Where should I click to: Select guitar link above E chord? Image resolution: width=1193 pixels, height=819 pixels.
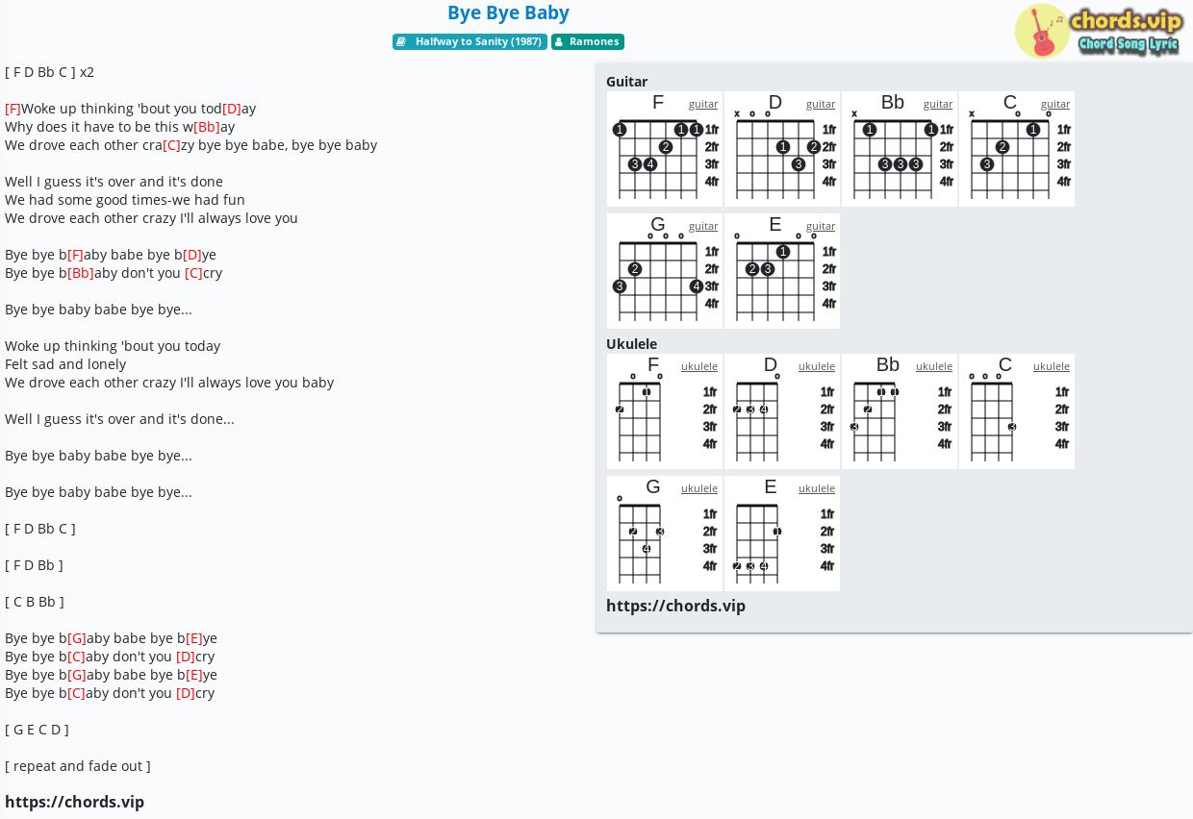[821, 226]
